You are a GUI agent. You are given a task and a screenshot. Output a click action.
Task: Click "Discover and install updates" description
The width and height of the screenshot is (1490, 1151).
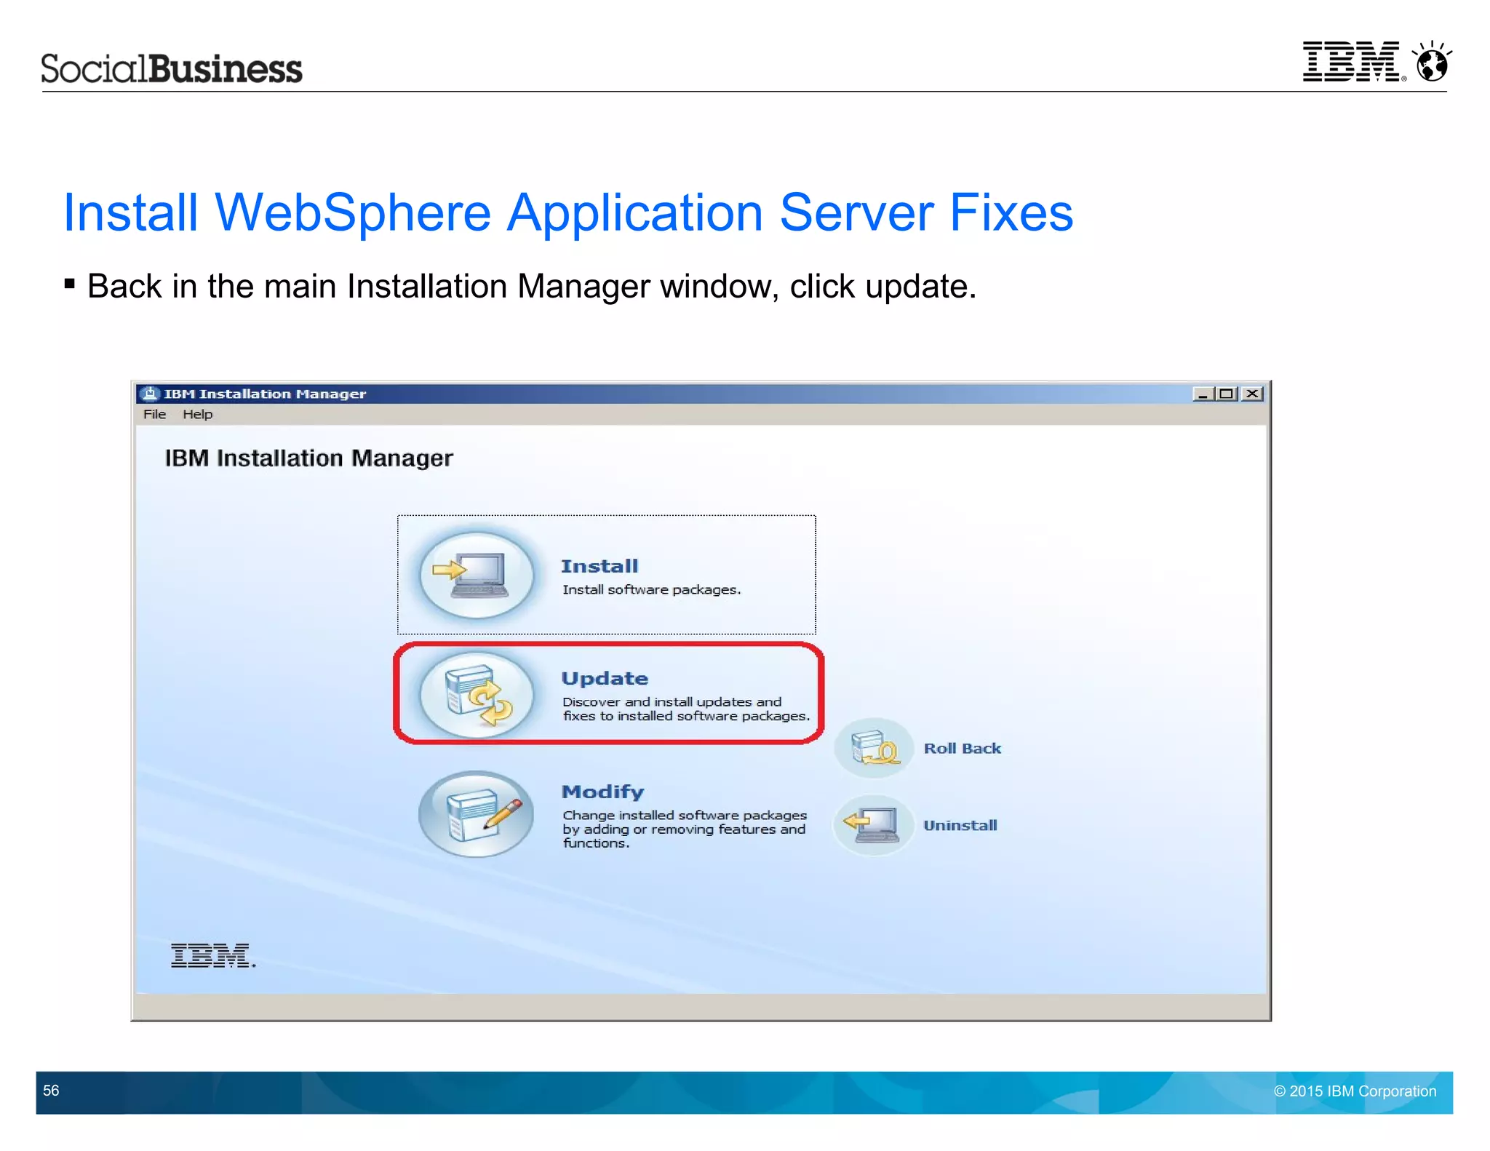685,709
